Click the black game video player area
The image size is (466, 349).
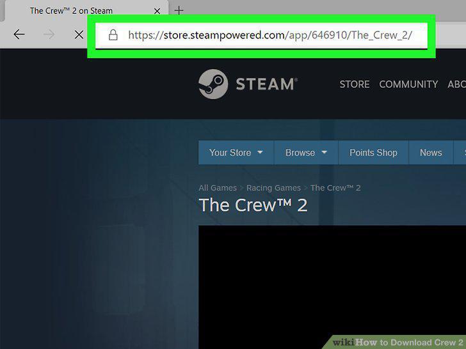[332, 287]
